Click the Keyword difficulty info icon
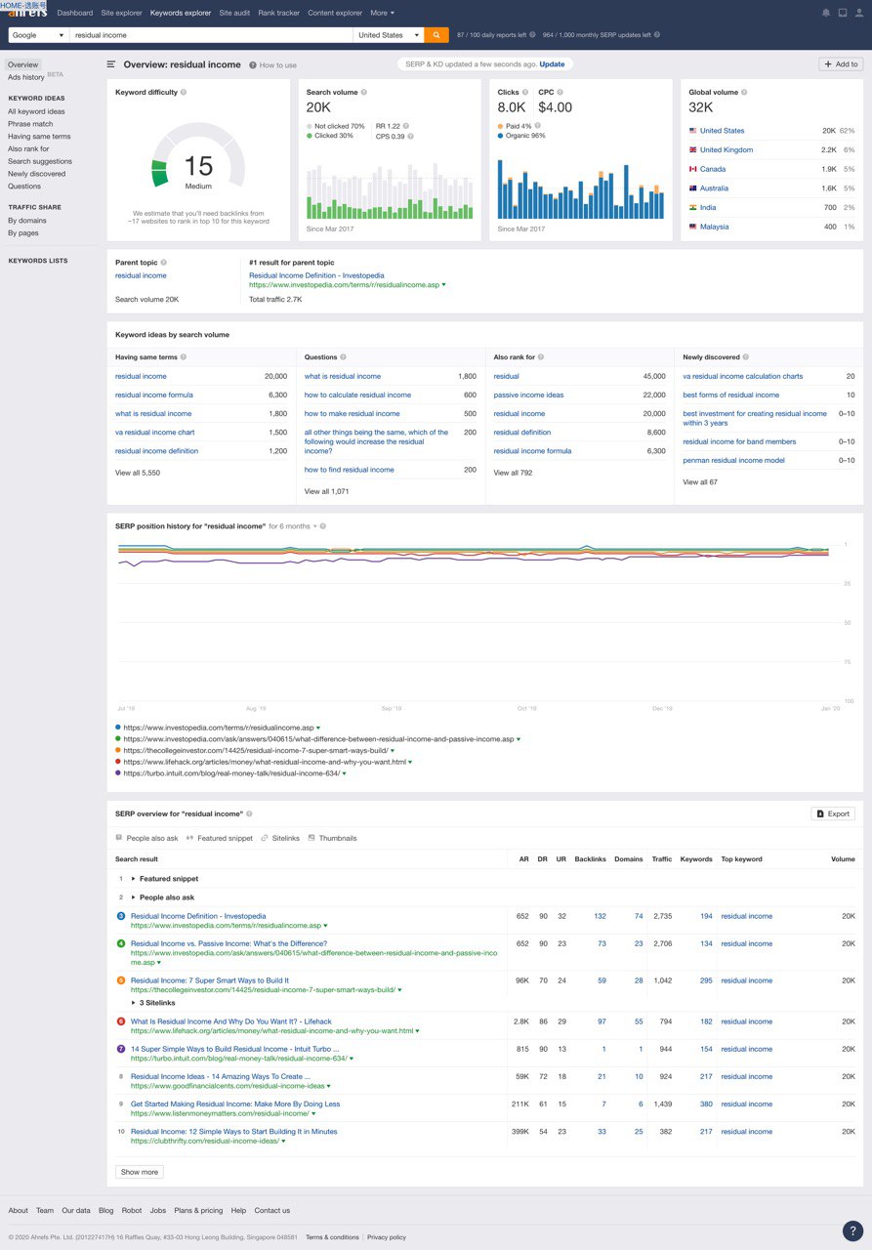872x1250 pixels. click(184, 93)
